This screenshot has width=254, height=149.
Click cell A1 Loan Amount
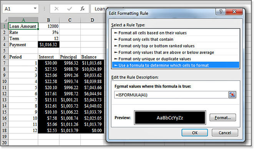[23, 26]
